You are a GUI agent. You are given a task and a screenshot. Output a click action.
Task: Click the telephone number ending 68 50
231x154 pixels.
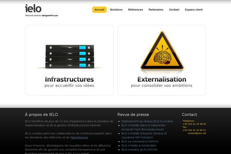194,124
